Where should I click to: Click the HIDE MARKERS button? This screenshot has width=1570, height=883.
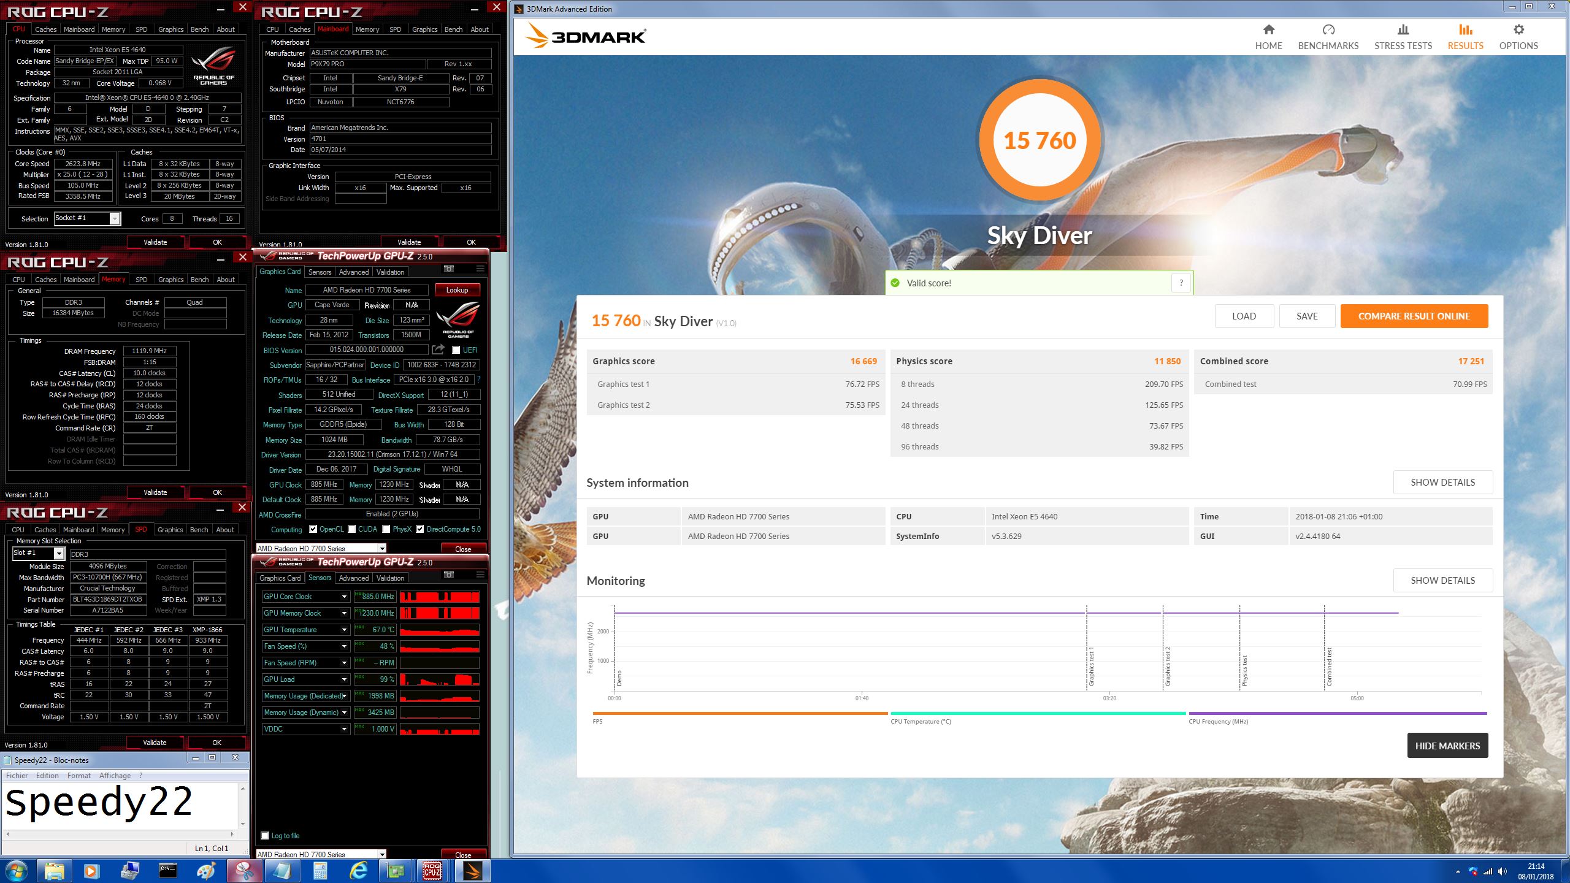[1447, 746]
